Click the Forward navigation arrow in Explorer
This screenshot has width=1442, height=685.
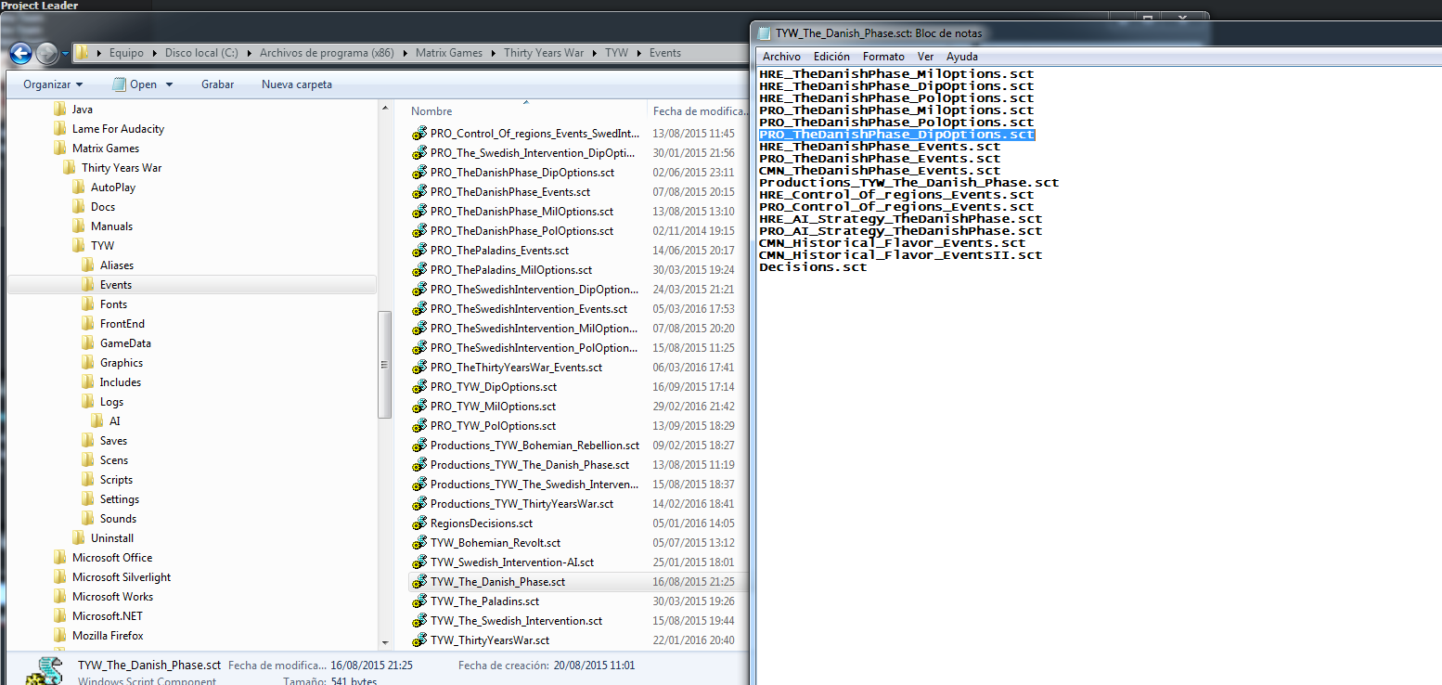tap(46, 53)
